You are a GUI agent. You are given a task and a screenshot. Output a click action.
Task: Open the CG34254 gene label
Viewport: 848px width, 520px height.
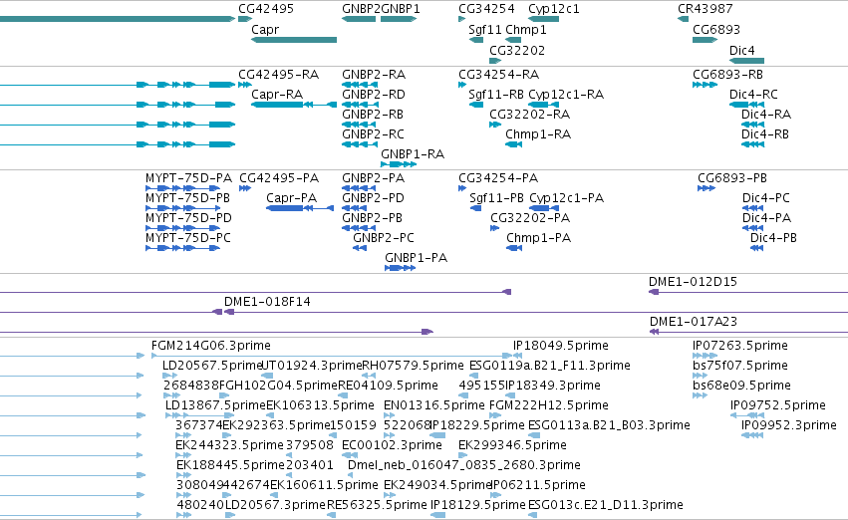click(x=486, y=9)
